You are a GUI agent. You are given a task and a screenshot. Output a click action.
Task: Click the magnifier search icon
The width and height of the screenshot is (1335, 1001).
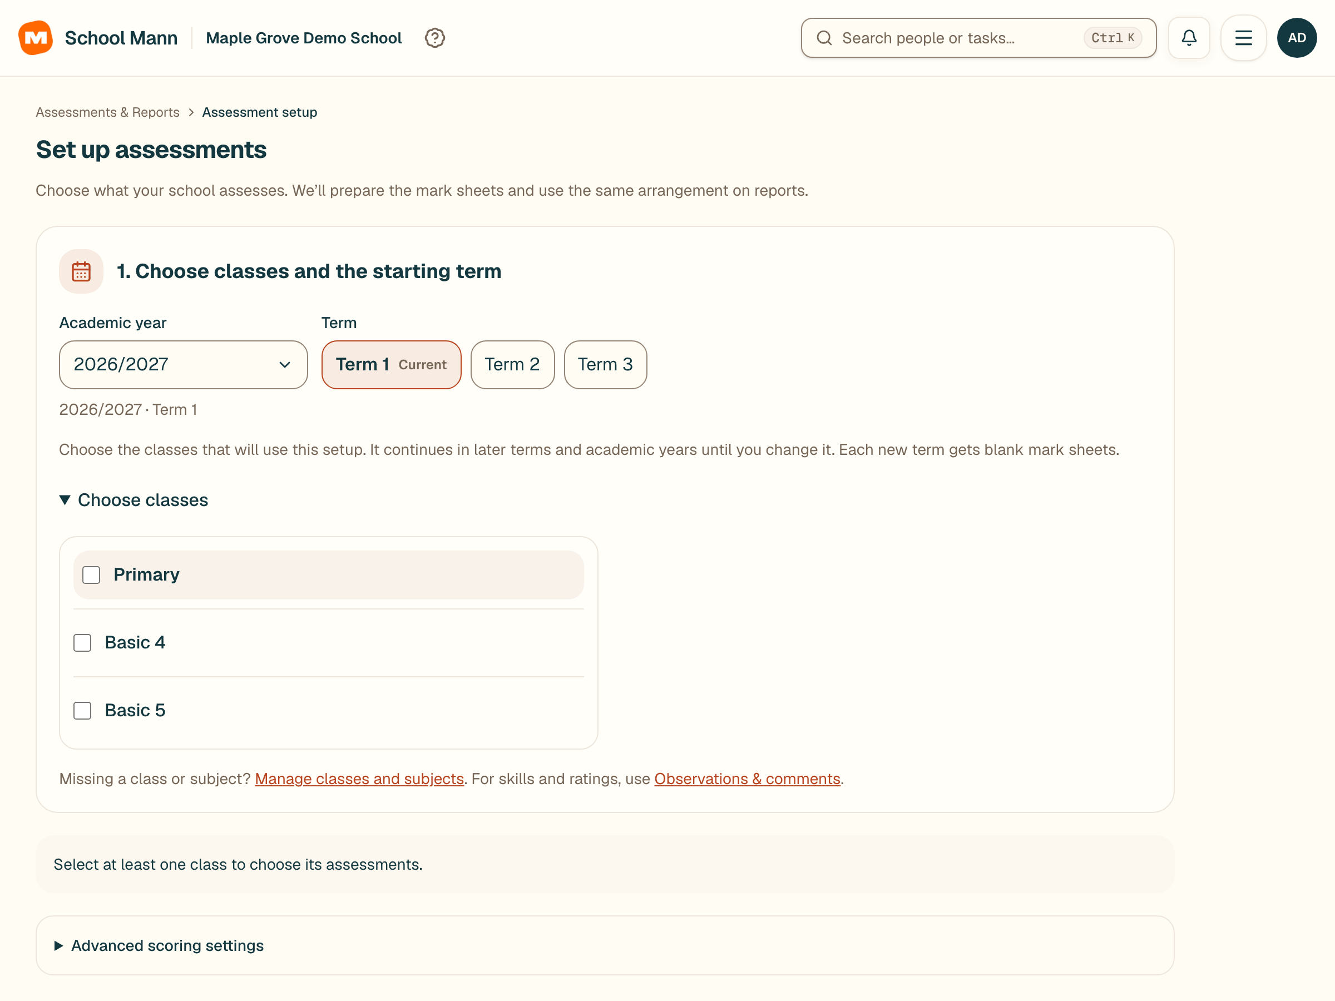click(824, 38)
